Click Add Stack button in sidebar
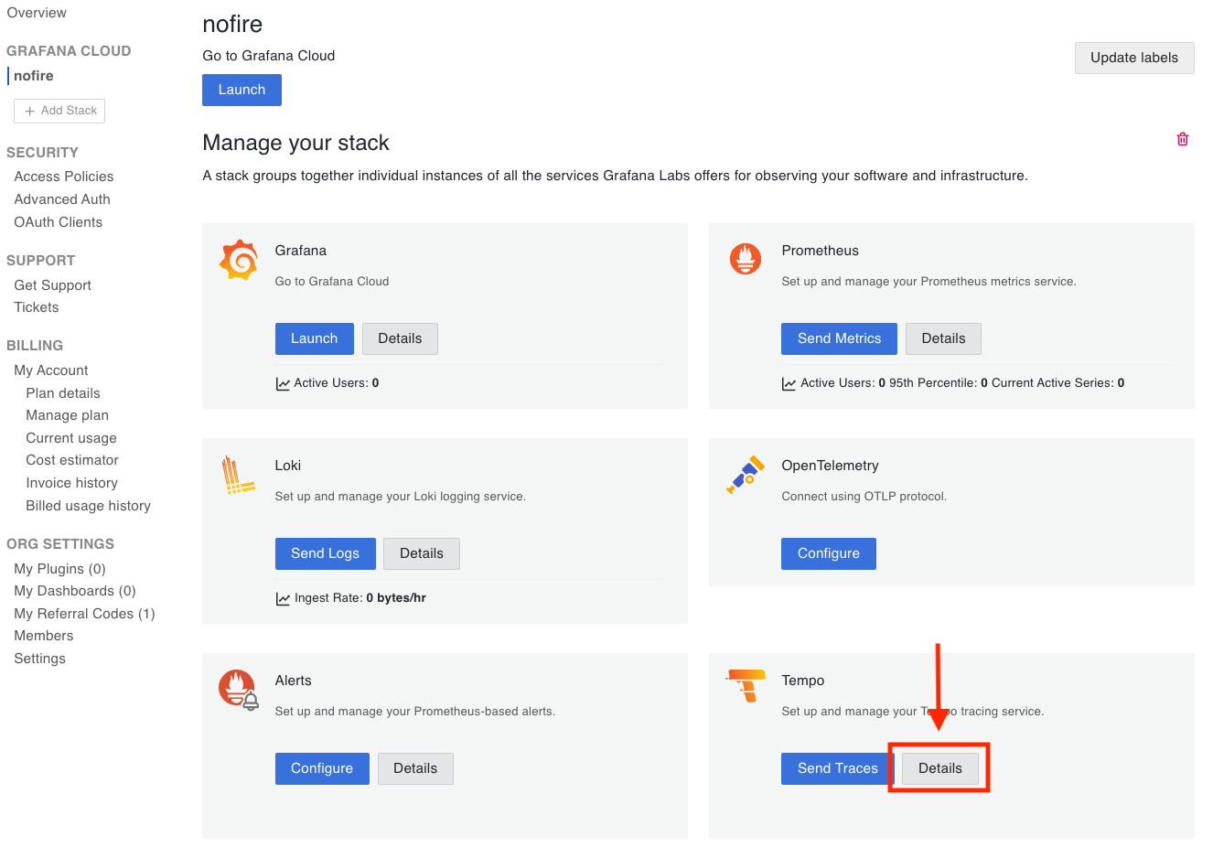The image size is (1213, 847). coord(59,111)
